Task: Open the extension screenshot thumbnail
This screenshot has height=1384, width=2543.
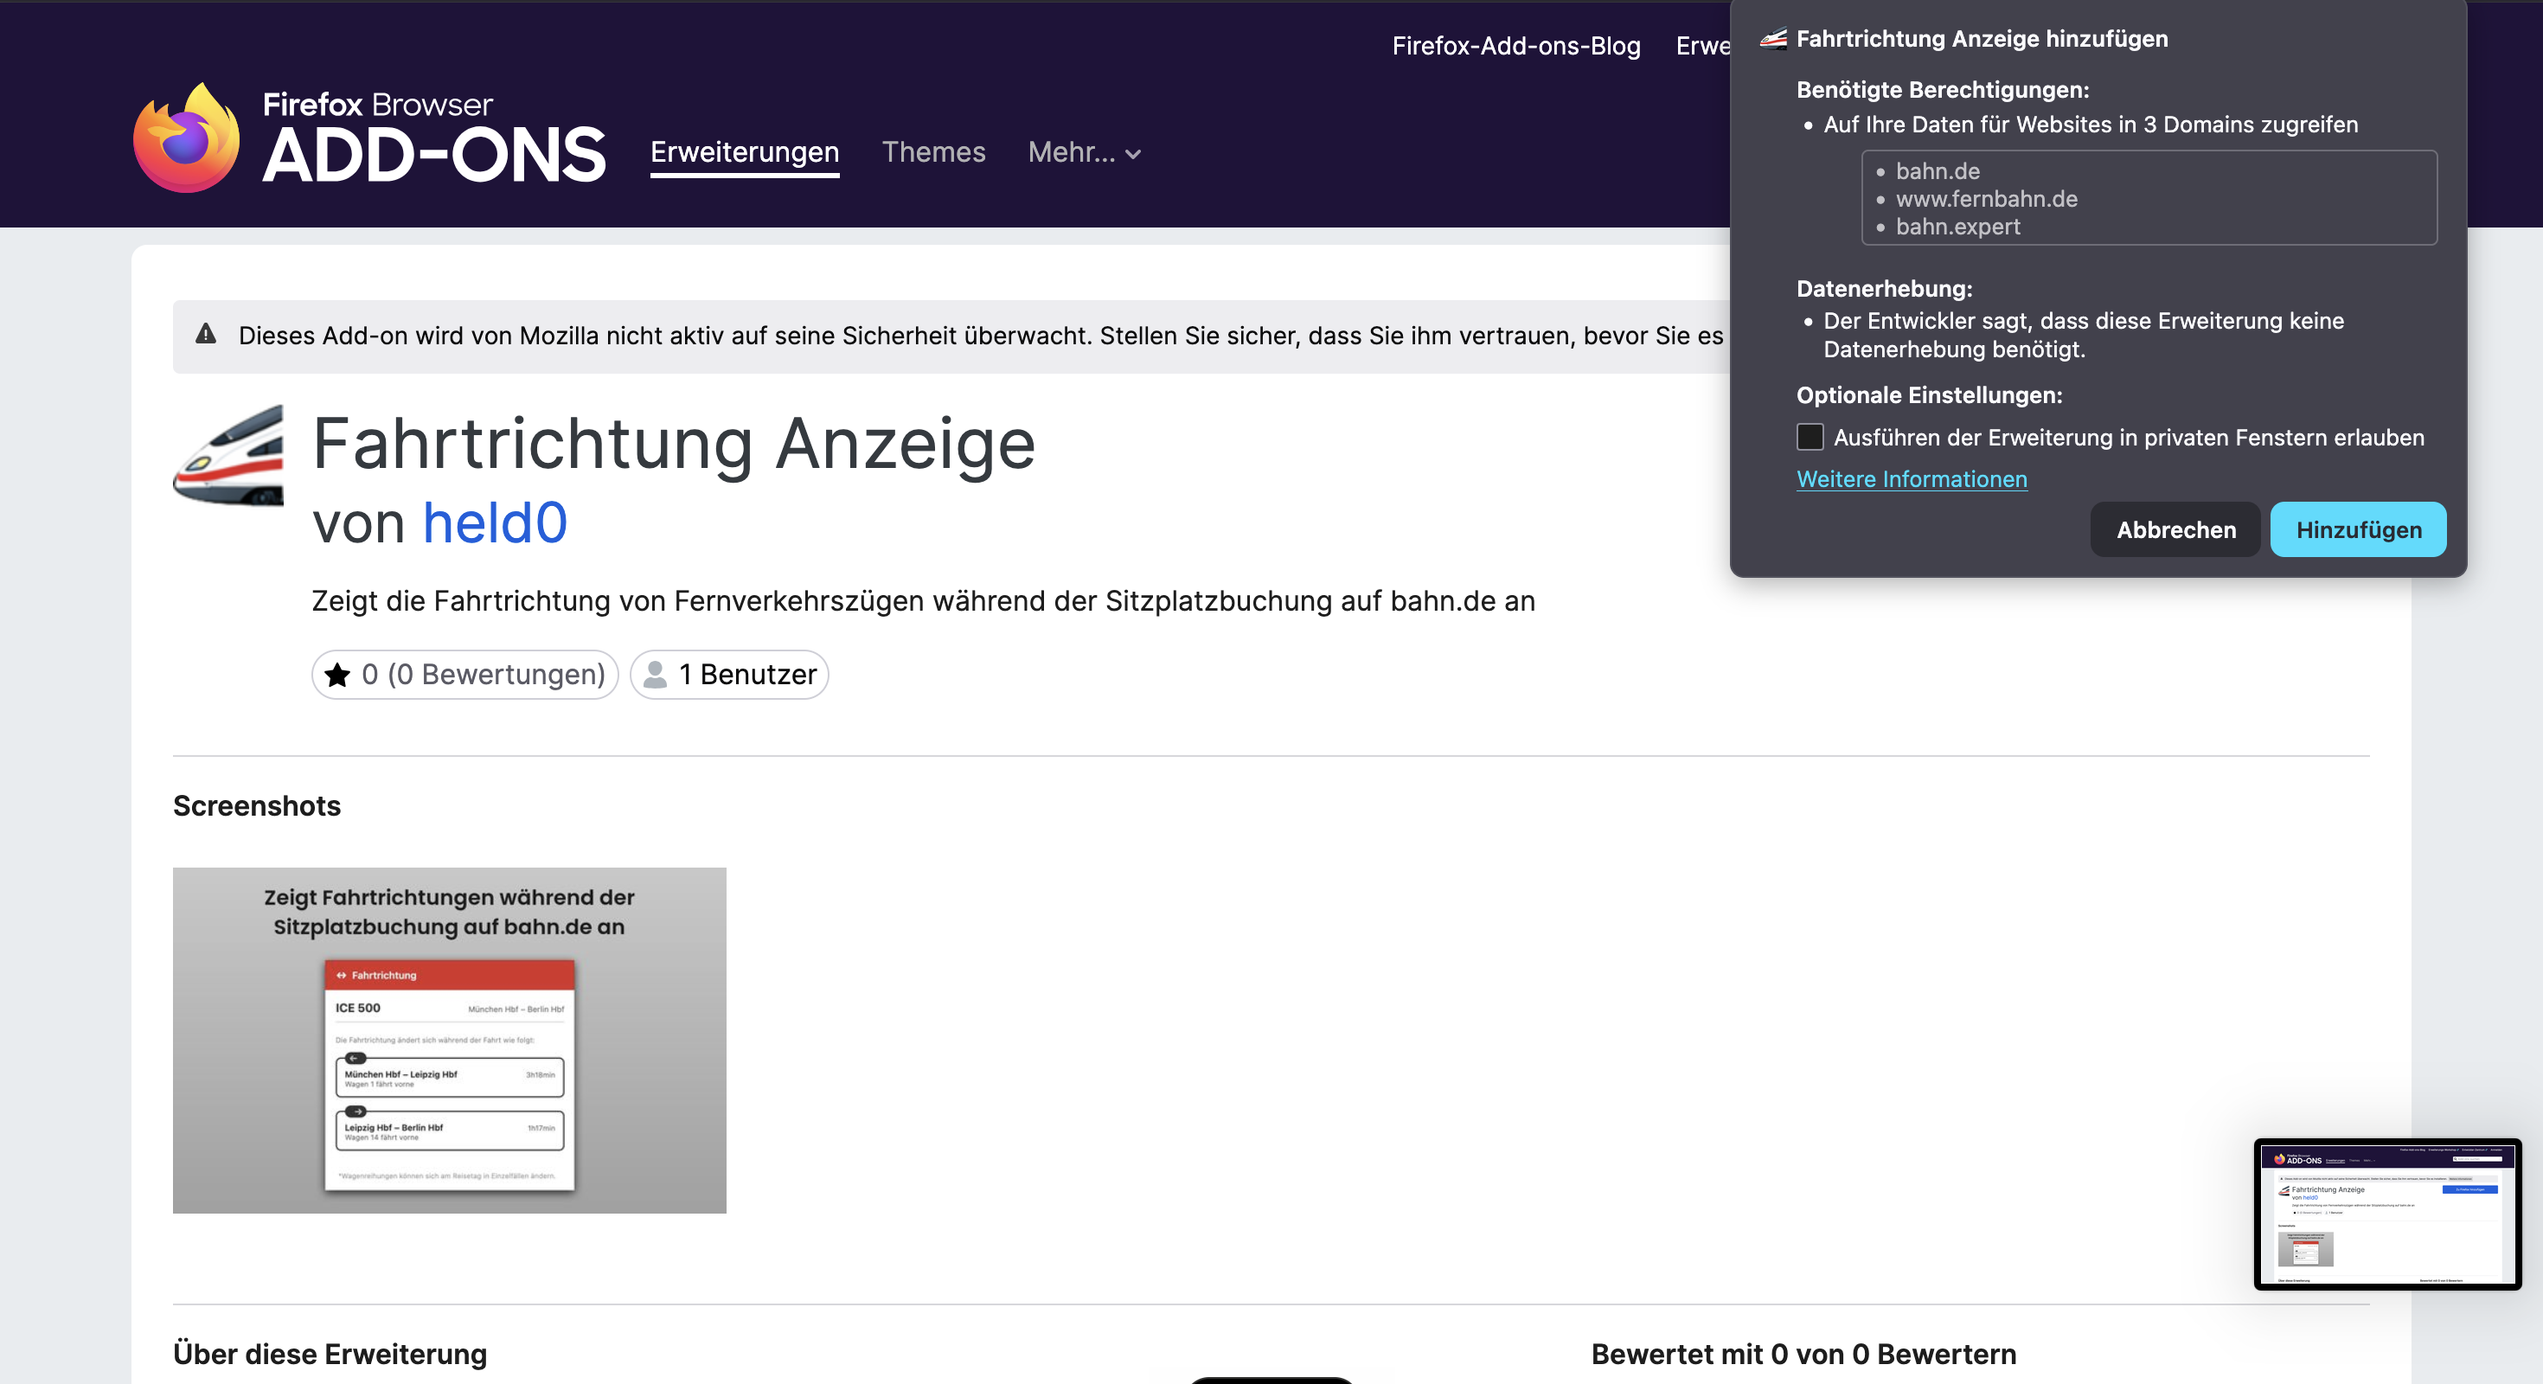Action: pyautogui.click(x=449, y=1041)
